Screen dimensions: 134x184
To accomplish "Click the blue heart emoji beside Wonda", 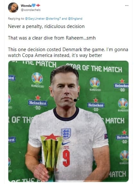I will coord(34,5).
